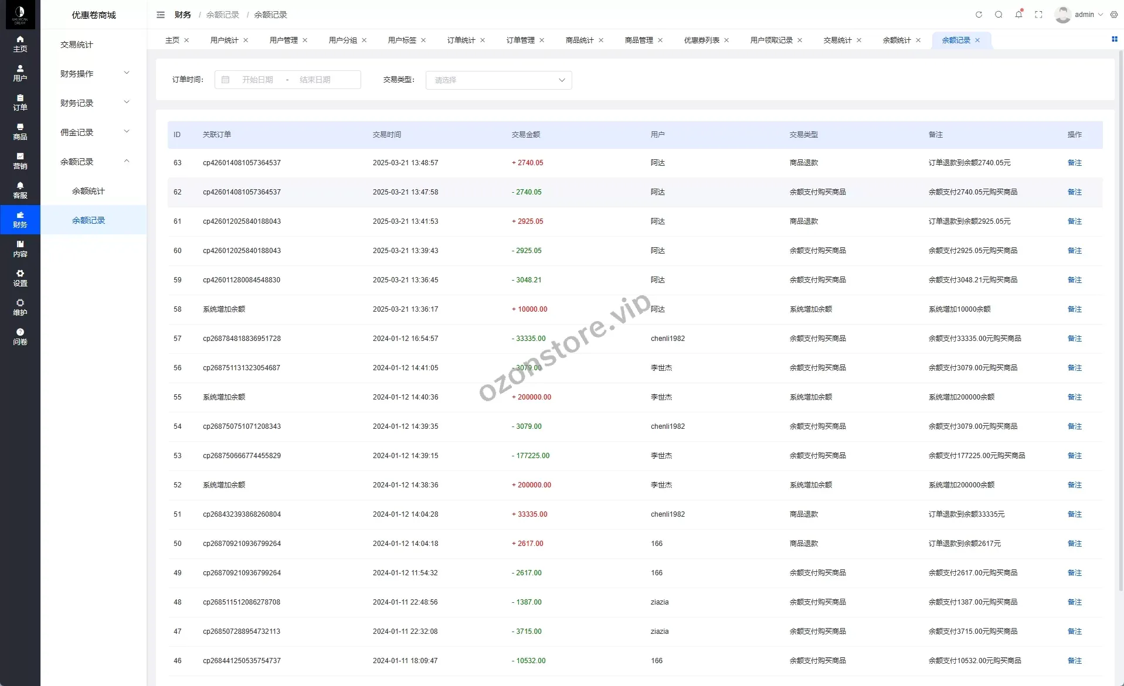This screenshot has height=686, width=1124.
Task: Go to 订单 section in left sidebar
Action: point(20,103)
